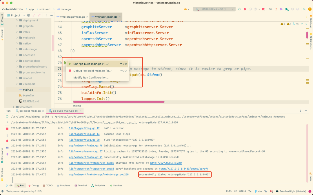This screenshot has height=195, width=313.
Task: Collapse the code fold marker at line 68
Action: (x=71, y=51)
